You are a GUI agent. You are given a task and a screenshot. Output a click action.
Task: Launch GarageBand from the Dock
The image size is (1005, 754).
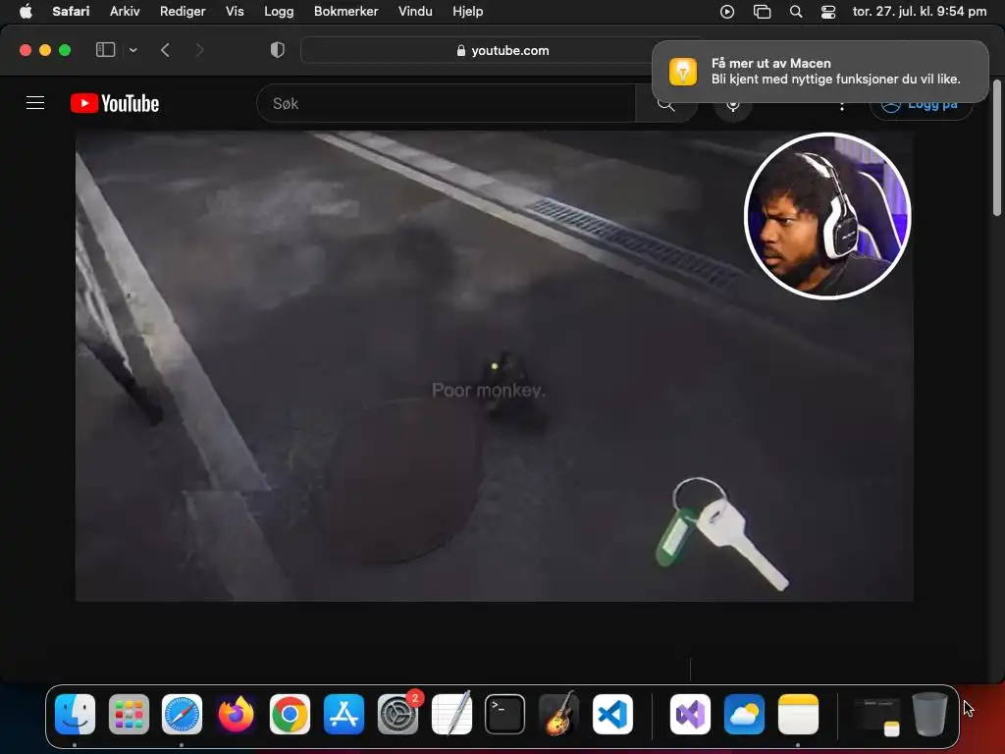pyautogui.click(x=558, y=714)
